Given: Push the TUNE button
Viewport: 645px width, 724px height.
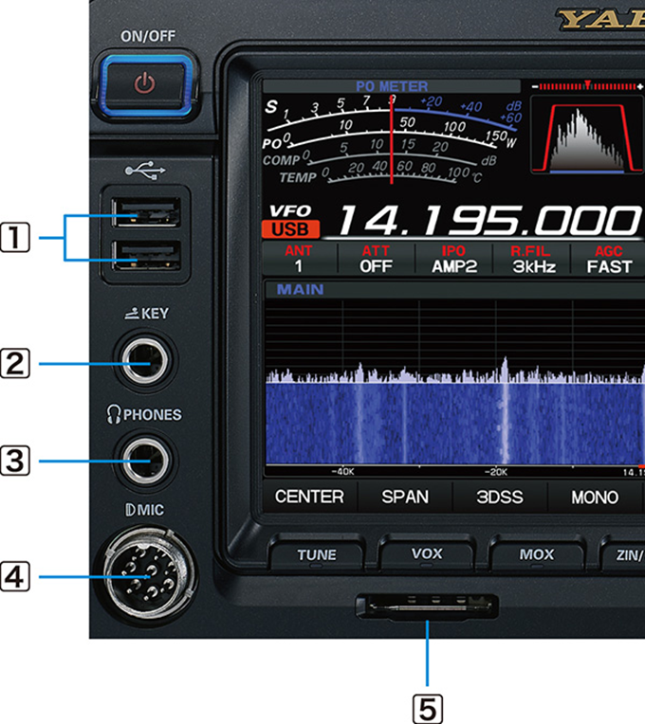Looking at the screenshot, I should point(317,554).
